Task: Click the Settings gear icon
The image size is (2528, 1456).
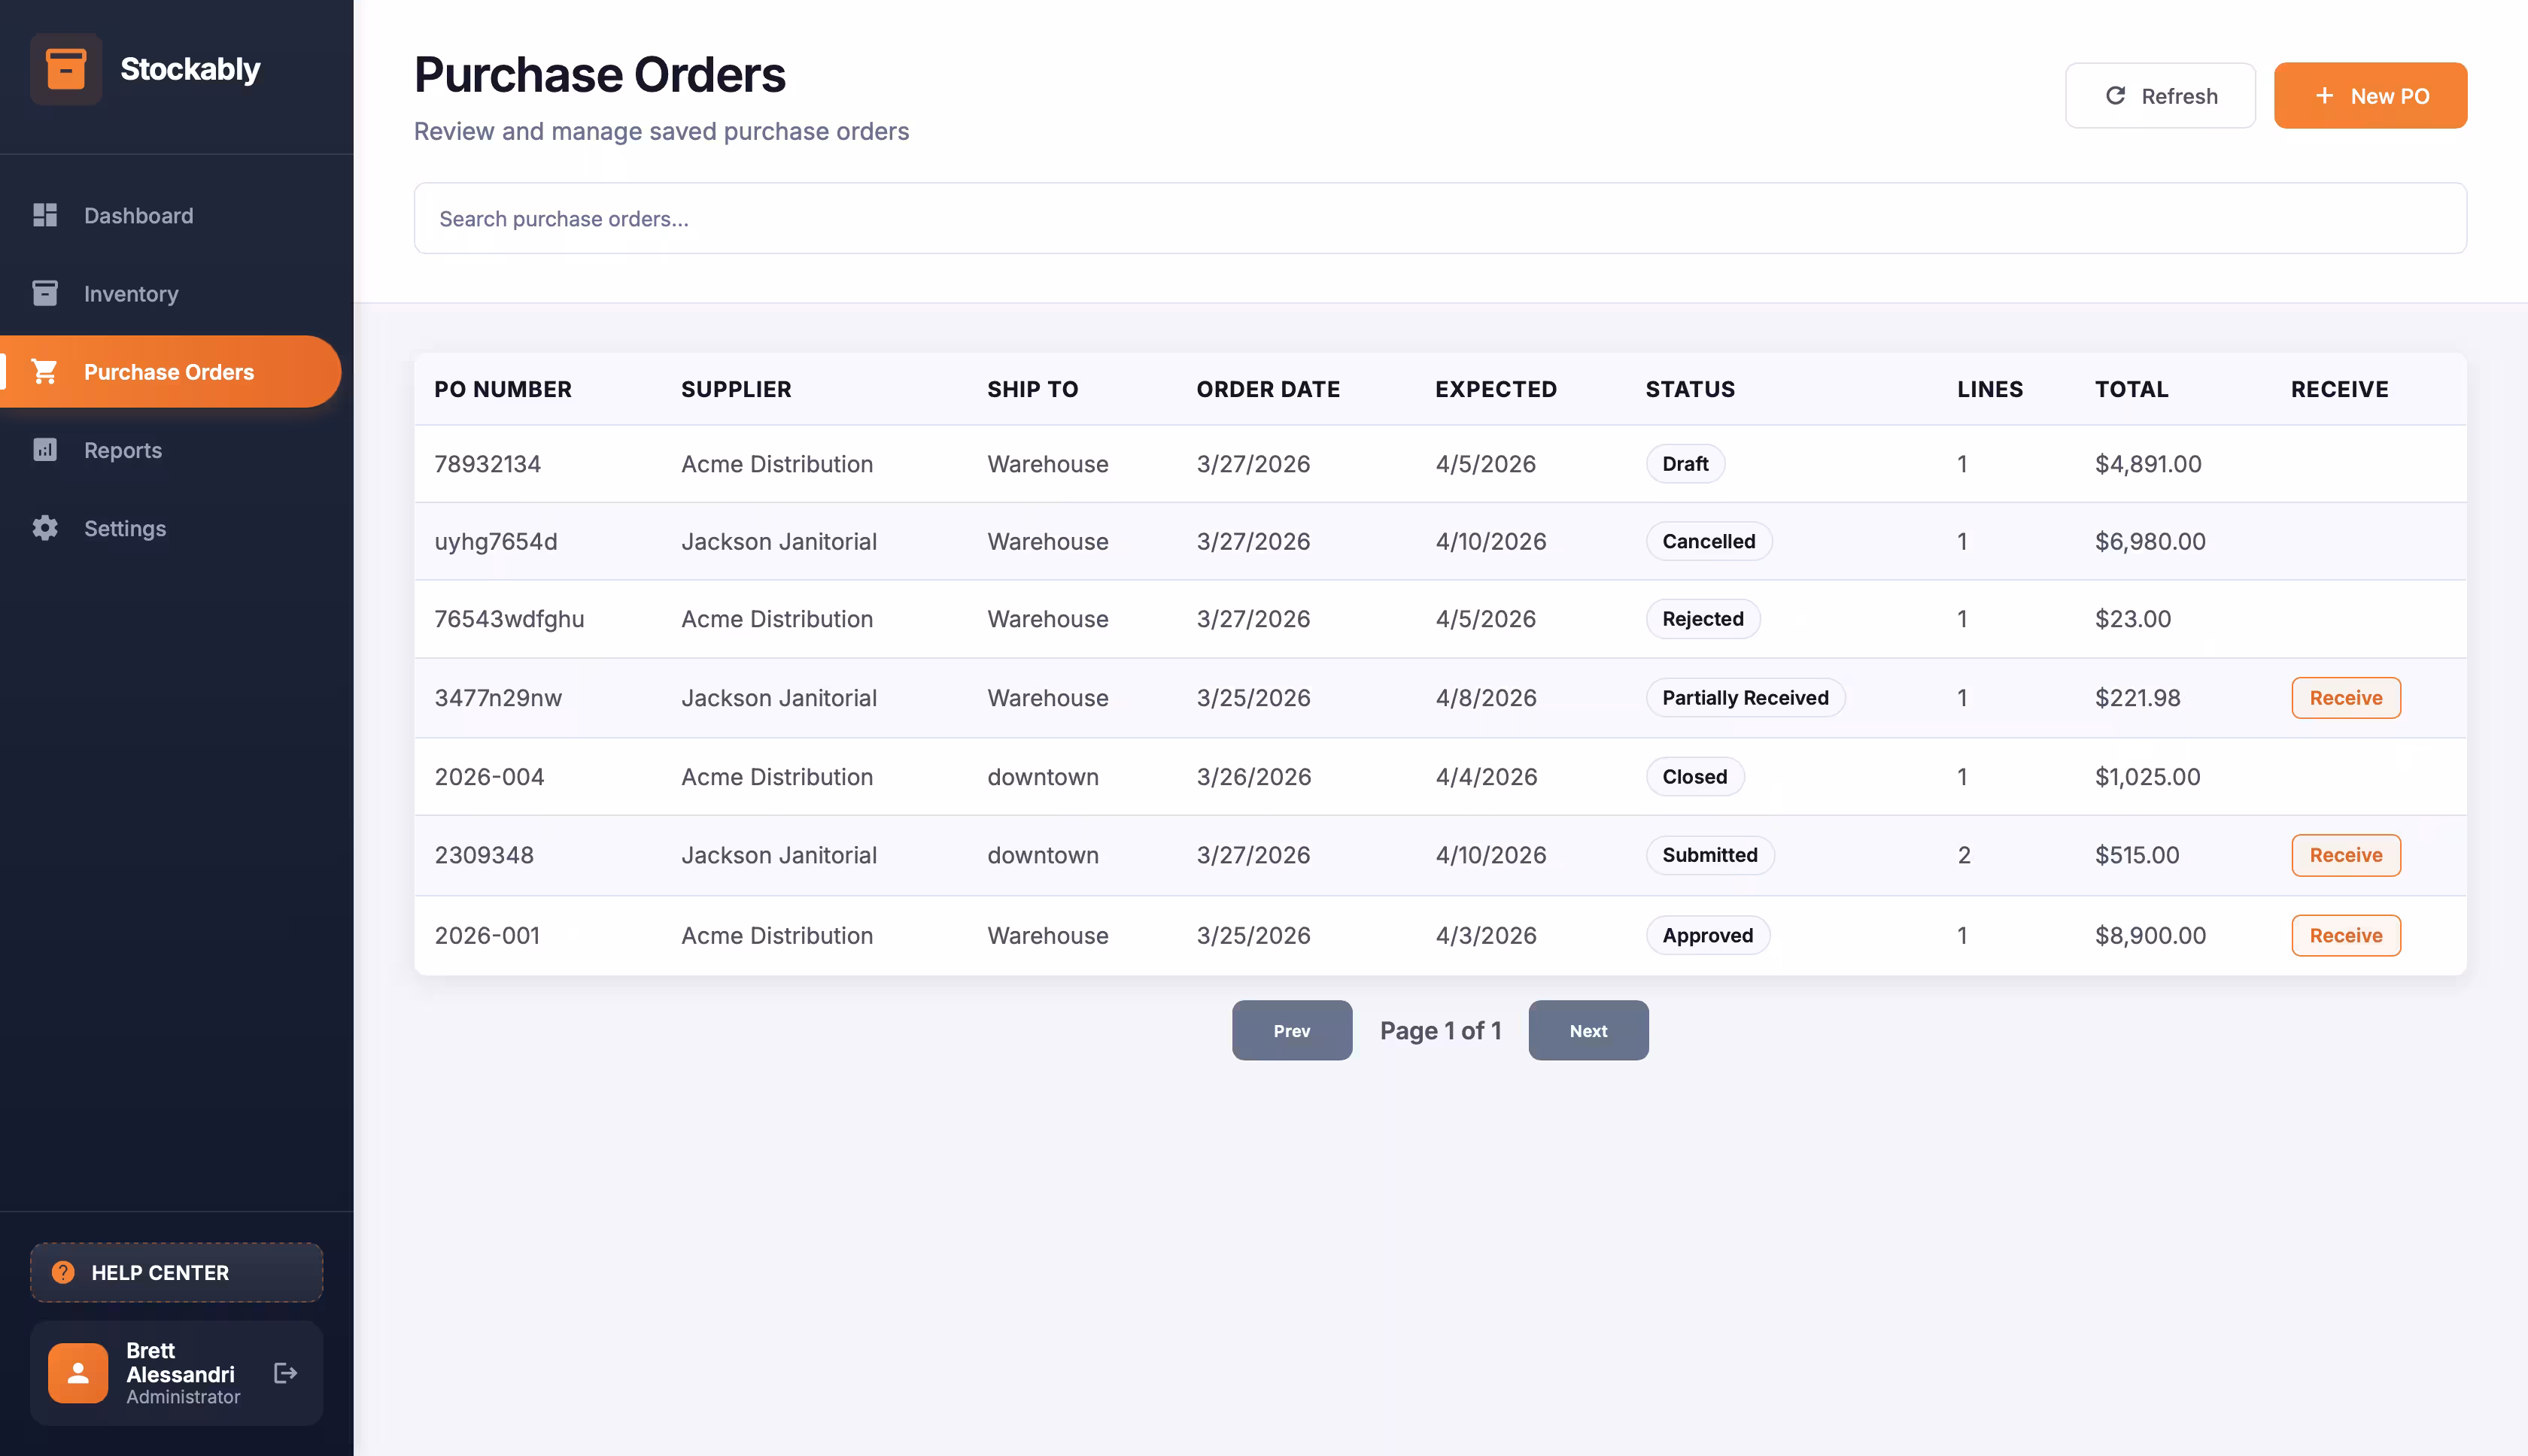Action: coord(45,528)
